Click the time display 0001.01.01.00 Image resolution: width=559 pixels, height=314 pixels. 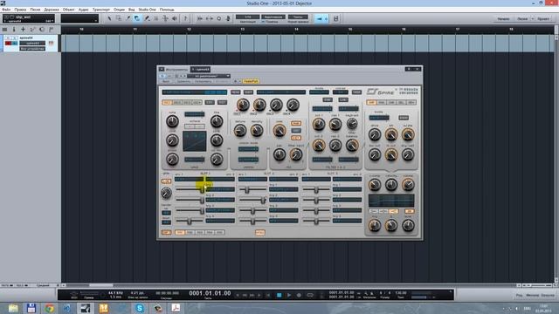point(210,293)
